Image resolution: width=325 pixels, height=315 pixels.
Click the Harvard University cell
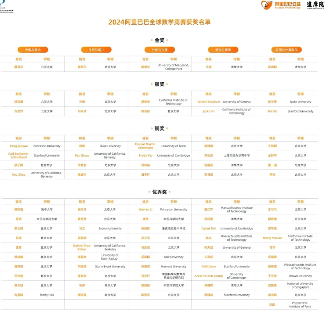(x=174, y=267)
